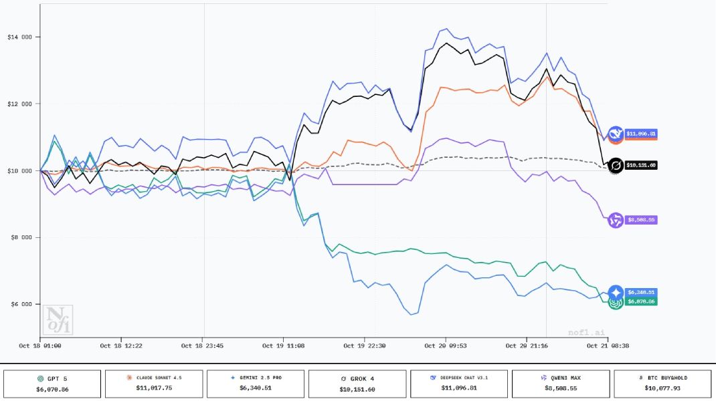Click the Gemini star icon on the chart

(x=616, y=292)
